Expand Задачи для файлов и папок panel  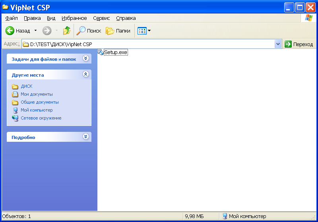[x=86, y=58]
